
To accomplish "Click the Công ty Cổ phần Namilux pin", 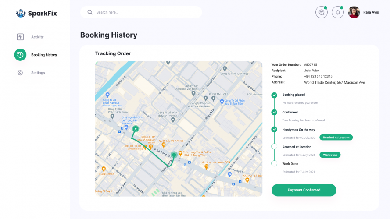I will point(107,95).
